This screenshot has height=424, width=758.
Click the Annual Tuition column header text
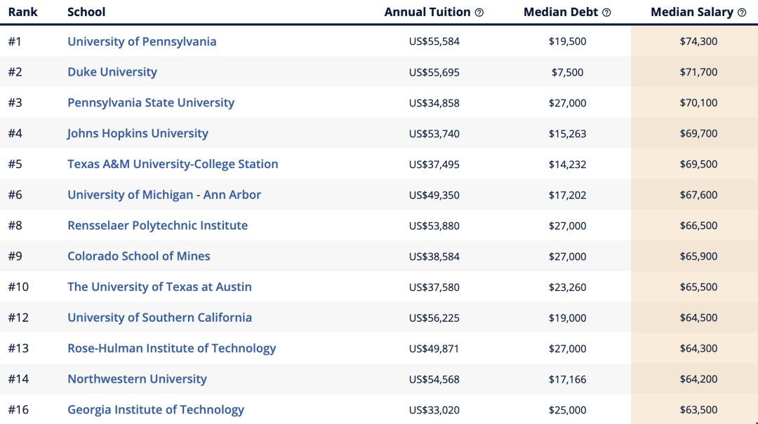pos(427,12)
